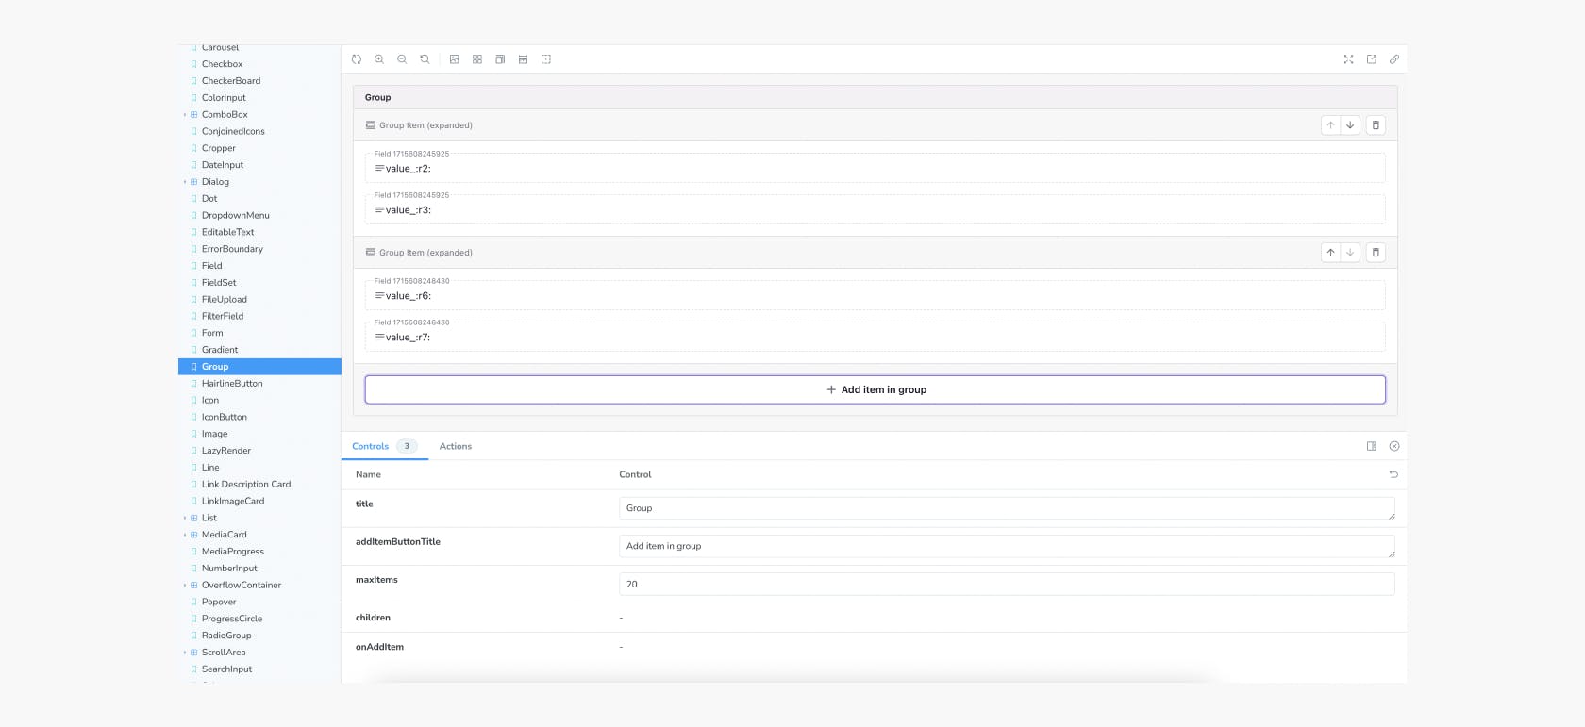This screenshot has height=727, width=1585.
Task: Delete the second group item
Action: point(1376,253)
